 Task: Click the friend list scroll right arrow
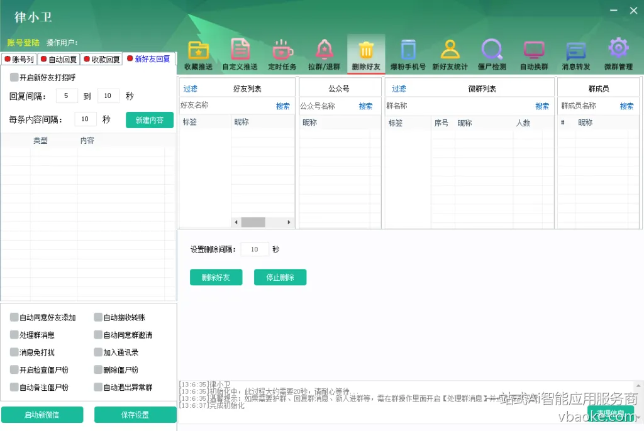[289, 222]
